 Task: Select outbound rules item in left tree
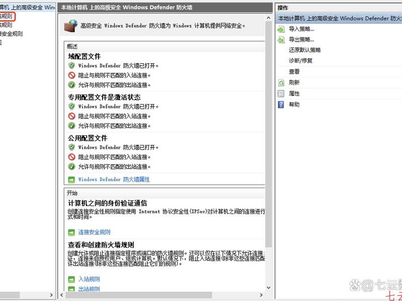coord(6,25)
